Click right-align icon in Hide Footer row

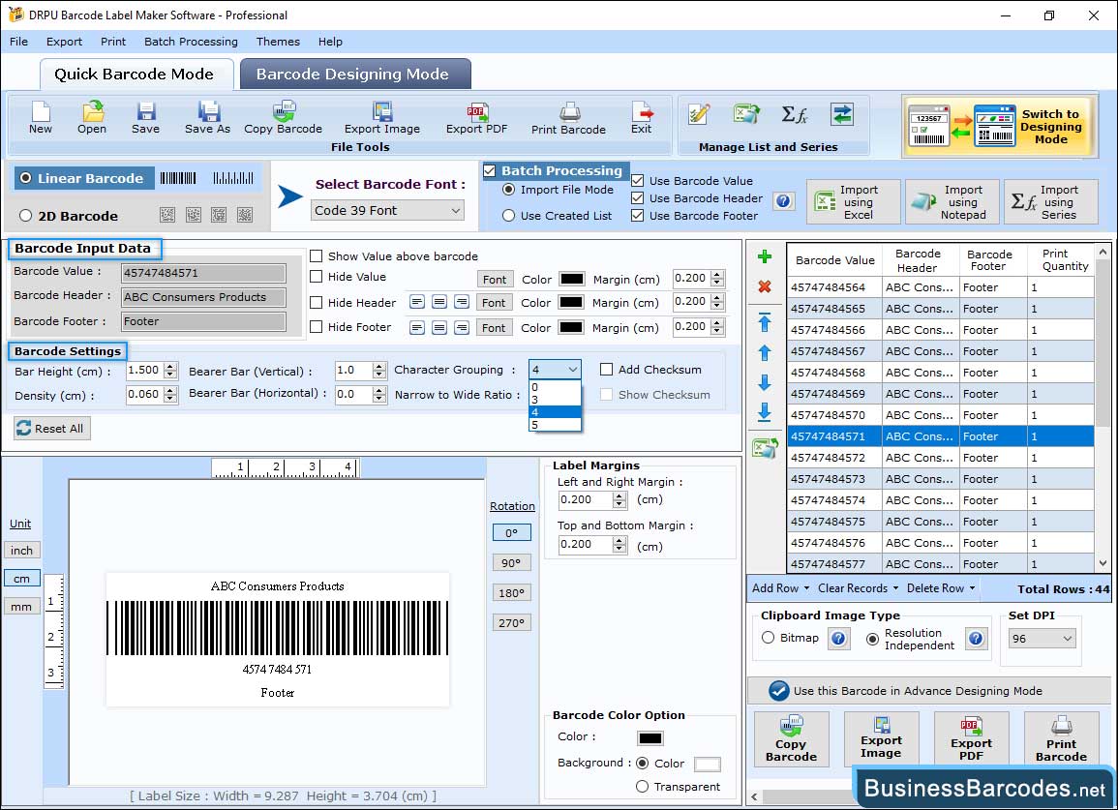pyautogui.click(x=462, y=327)
